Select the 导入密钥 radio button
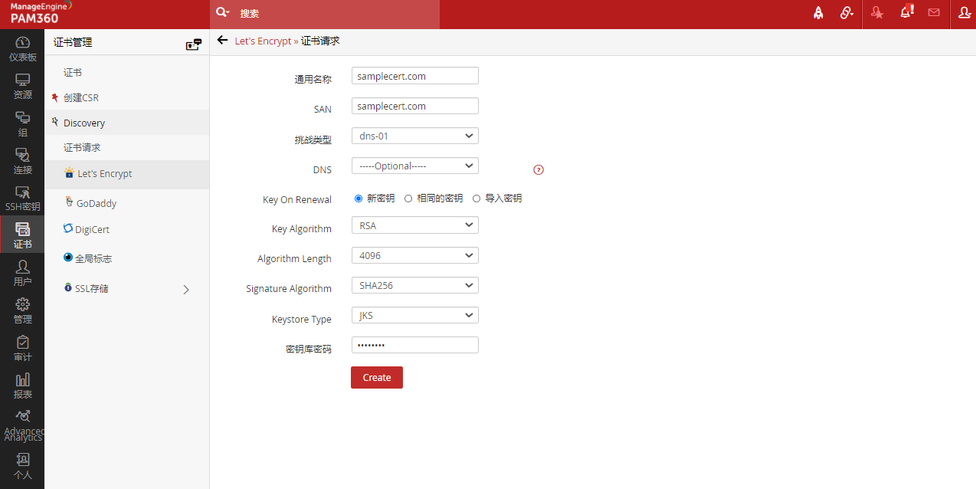Screen dimensions: 976x489 click(477, 198)
